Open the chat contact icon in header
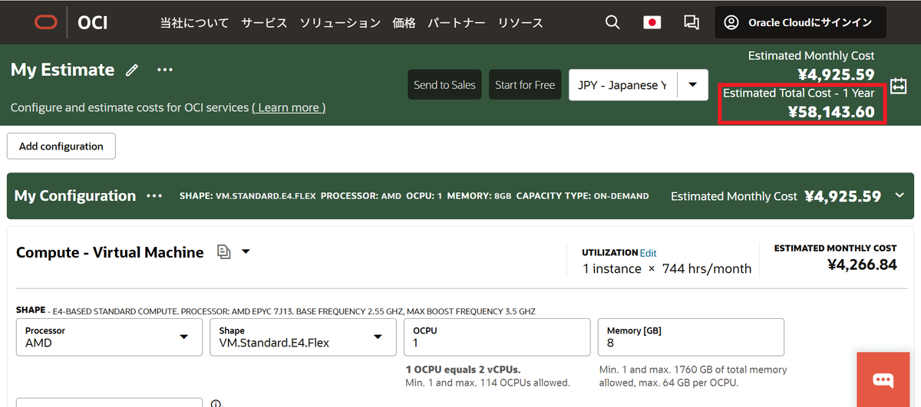 click(691, 22)
